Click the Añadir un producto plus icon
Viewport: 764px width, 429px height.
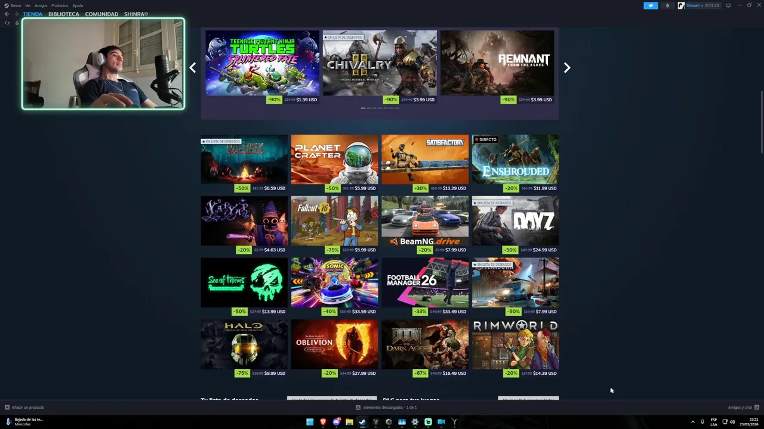click(7, 408)
